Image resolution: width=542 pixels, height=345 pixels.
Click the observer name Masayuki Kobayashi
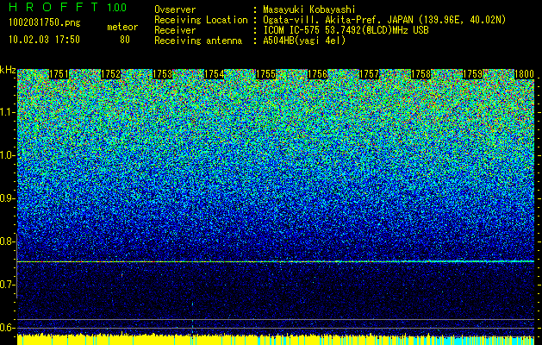(x=309, y=9)
